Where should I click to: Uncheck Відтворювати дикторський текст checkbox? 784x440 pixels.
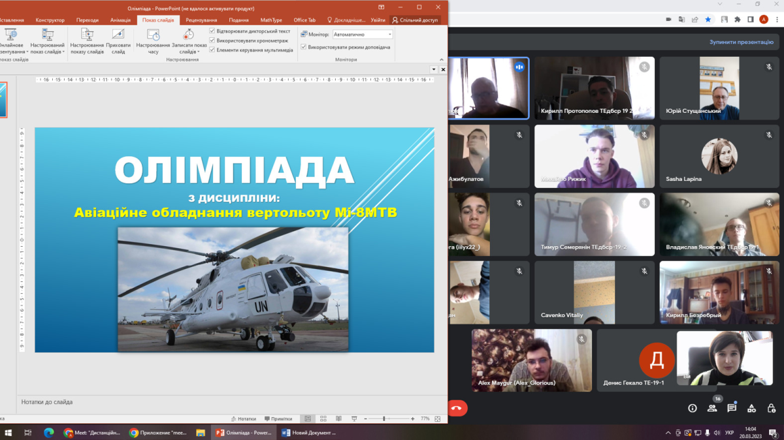pyautogui.click(x=212, y=31)
